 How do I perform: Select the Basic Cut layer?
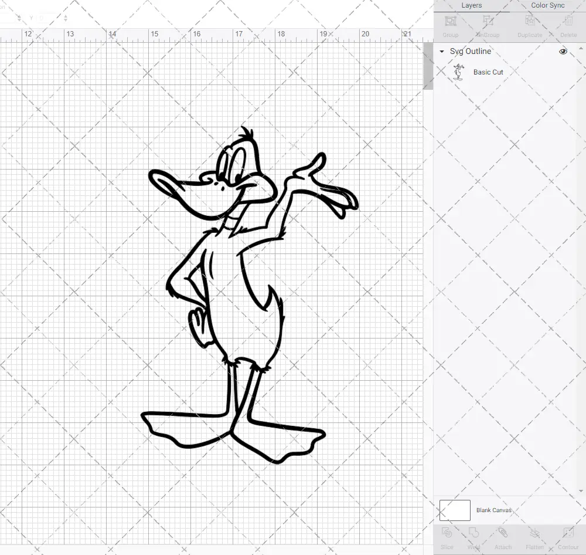pyautogui.click(x=488, y=72)
